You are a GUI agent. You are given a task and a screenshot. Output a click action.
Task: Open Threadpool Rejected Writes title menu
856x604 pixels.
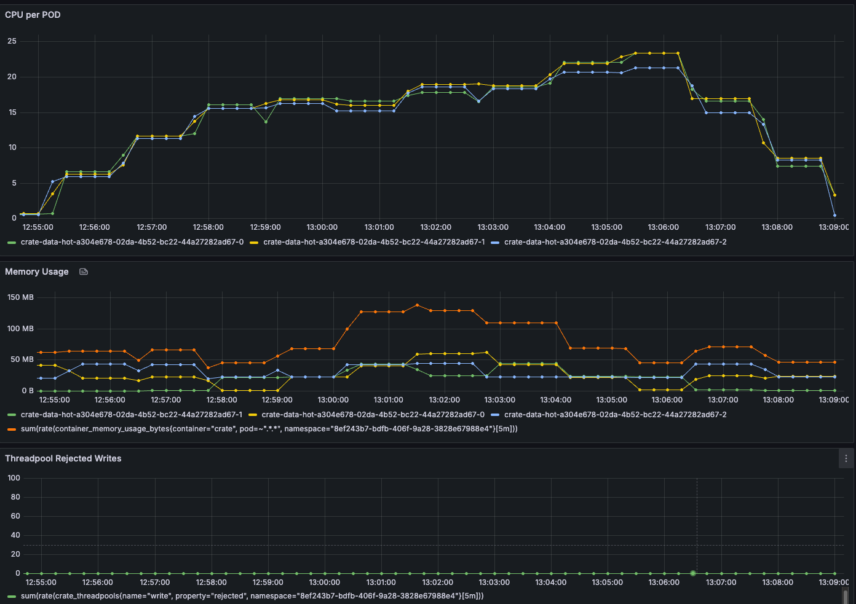63,458
